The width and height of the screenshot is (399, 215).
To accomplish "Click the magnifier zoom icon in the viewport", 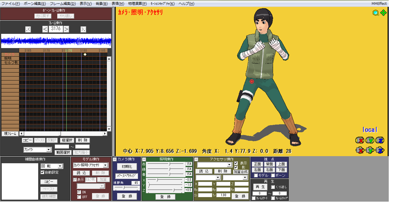I will (376, 13).
